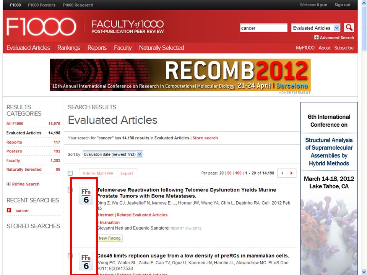The height and width of the screenshot is (275, 367).
Task: Open the Naturally Selected nav menu
Action: 161,48
